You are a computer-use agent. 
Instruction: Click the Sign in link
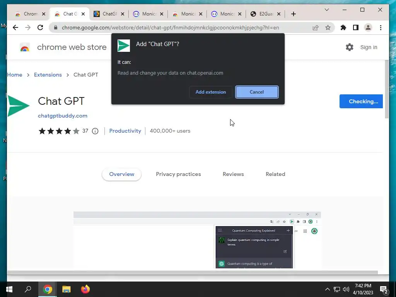coord(369,47)
